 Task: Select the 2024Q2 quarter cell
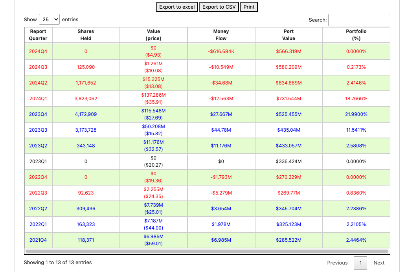38,83
